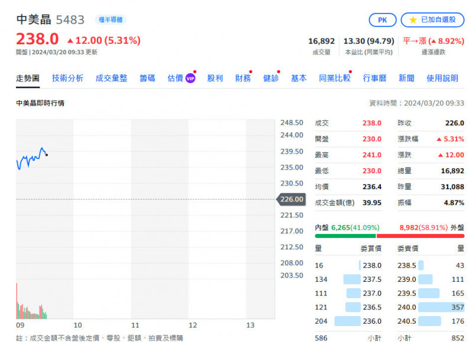
Task: Click the 16,892 成交量 value at top
Action: pos(321,41)
